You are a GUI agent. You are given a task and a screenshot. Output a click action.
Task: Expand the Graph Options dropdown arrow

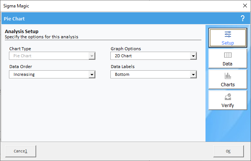click(x=193, y=56)
